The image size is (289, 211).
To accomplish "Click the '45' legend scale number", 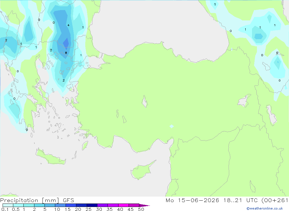I will pyautogui.click(x=131, y=209).
